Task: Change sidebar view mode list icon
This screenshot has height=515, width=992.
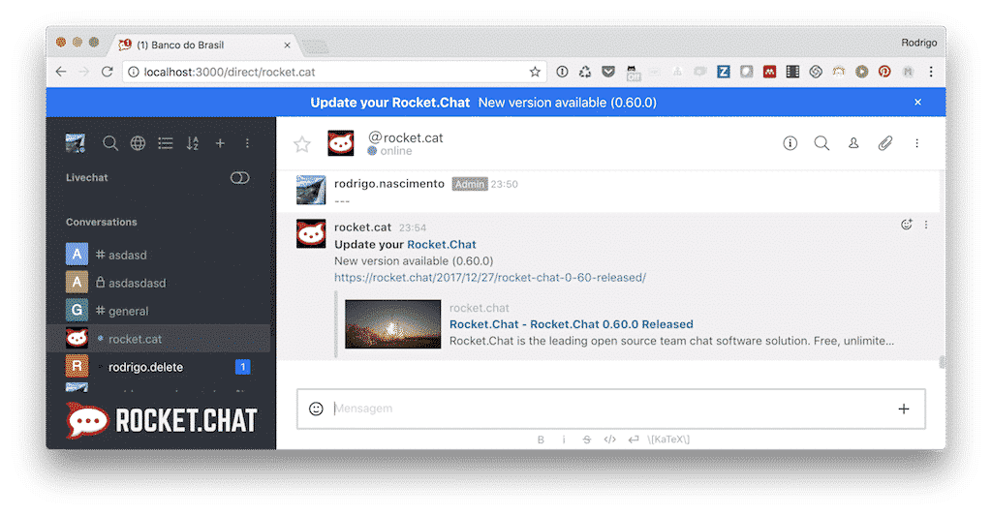Action: (166, 143)
